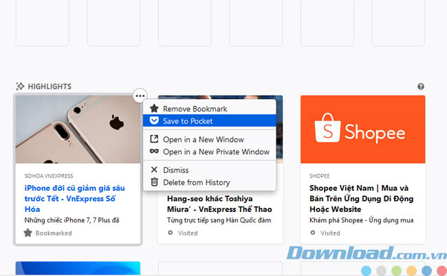Click the new window icon in menu

[154, 139]
